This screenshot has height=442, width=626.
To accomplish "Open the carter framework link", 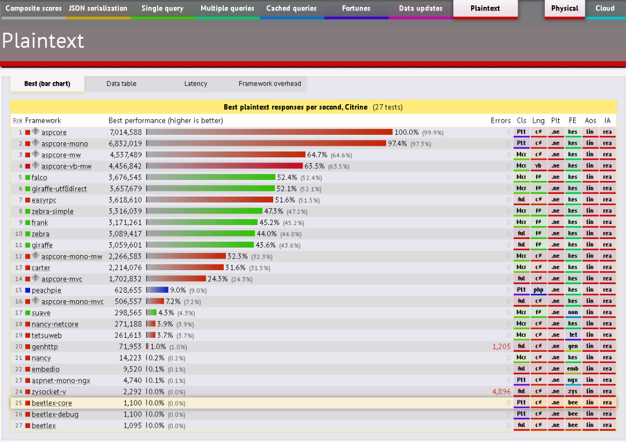I will (41, 268).
